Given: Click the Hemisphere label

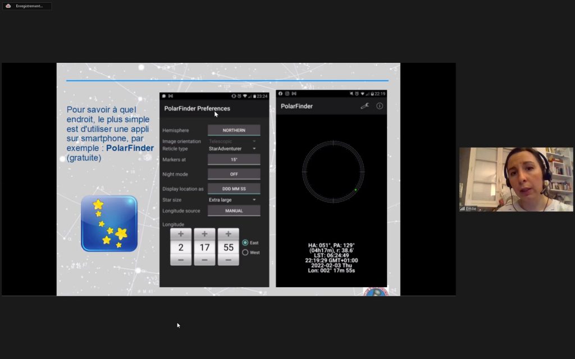Looking at the screenshot, I should click(176, 130).
